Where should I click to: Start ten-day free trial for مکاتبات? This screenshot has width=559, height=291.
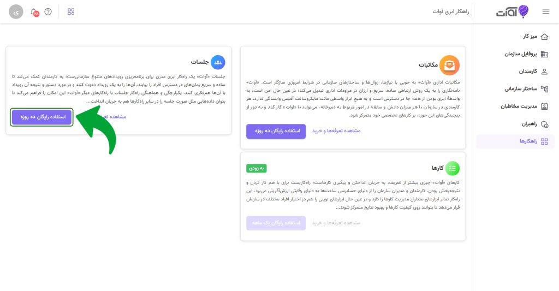(x=276, y=131)
